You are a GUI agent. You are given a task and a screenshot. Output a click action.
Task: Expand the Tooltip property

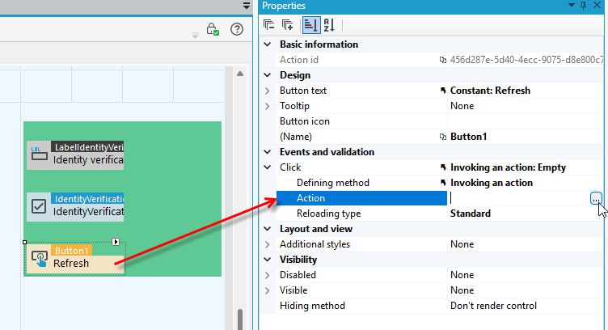coord(267,106)
